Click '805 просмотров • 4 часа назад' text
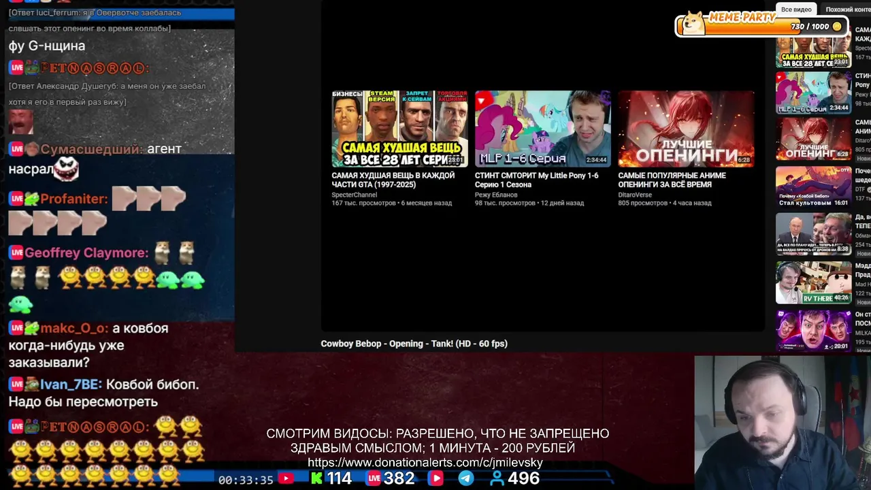871x490 pixels. point(665,203)
